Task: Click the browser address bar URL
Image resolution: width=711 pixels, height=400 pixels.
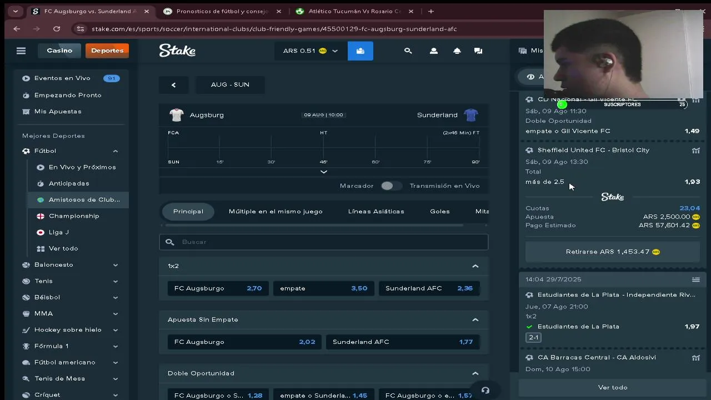Action: [274, 29]
